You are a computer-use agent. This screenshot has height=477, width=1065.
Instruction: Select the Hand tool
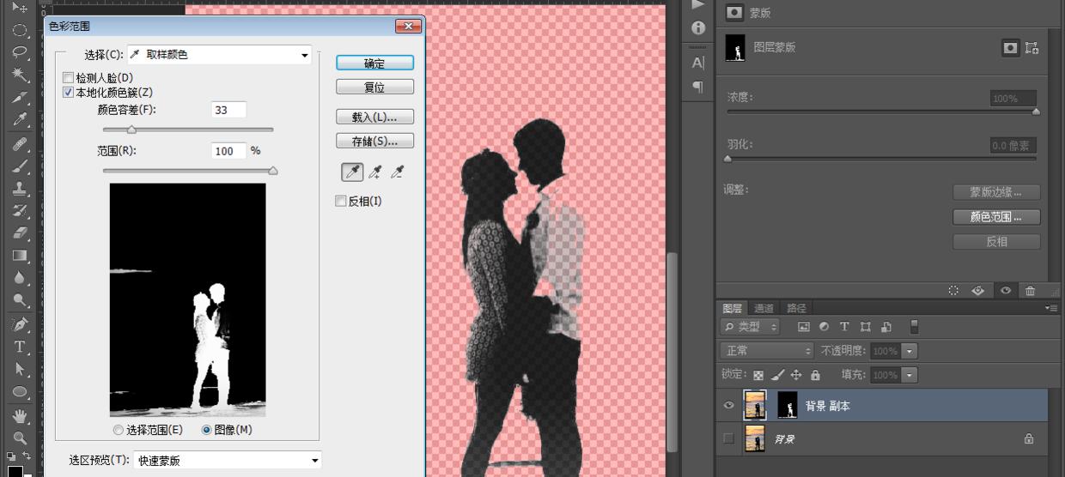20,416
